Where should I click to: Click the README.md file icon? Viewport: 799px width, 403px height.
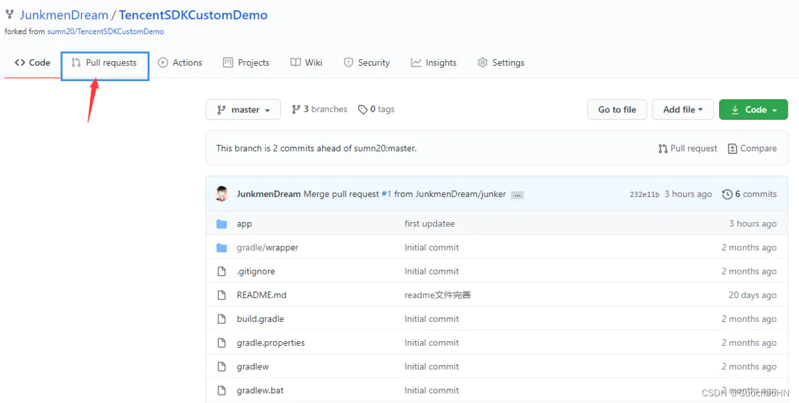pos(222,295)
